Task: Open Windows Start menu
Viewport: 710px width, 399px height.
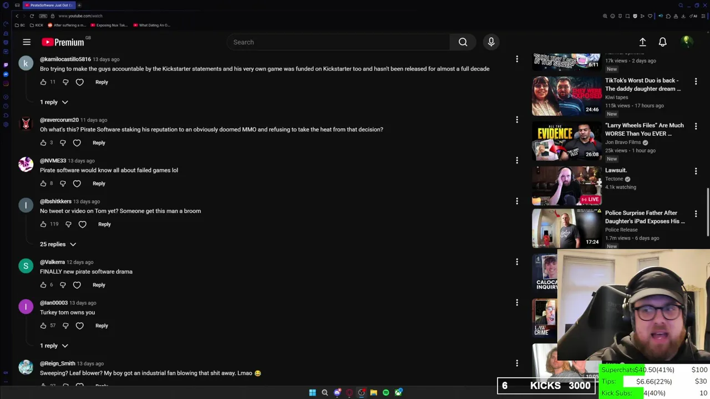Action: tap(312, 393)
